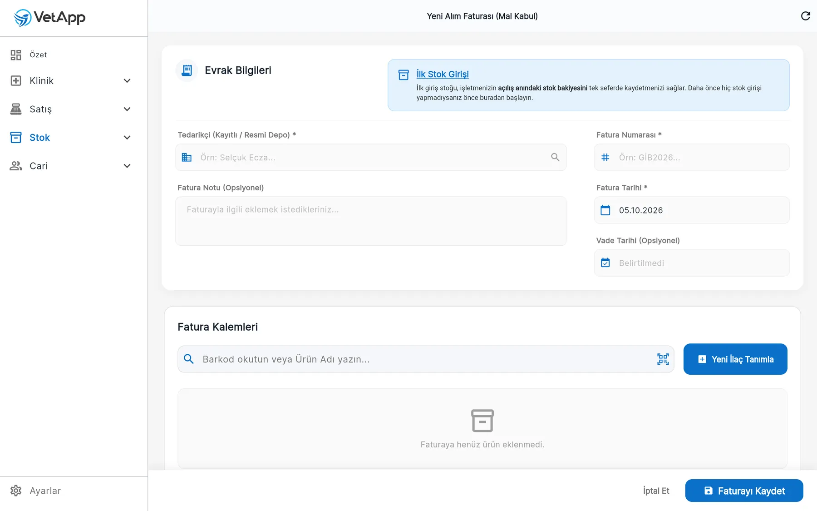Viewport: 817px width, 511px height.
Task: Click the Ayarlar gear icon
Action: tap(16, 491)
